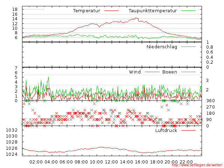Click the 1026 pressure axis label

[12, 148]
